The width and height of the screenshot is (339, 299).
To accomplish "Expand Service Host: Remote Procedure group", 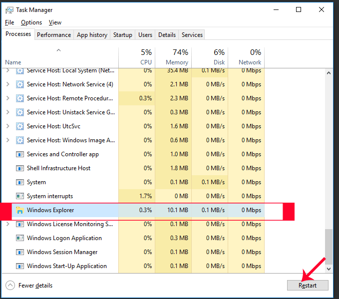I will (8, 98).
